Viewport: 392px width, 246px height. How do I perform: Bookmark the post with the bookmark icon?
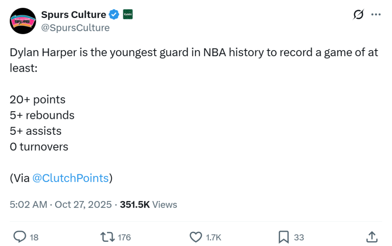click(284, 237)
